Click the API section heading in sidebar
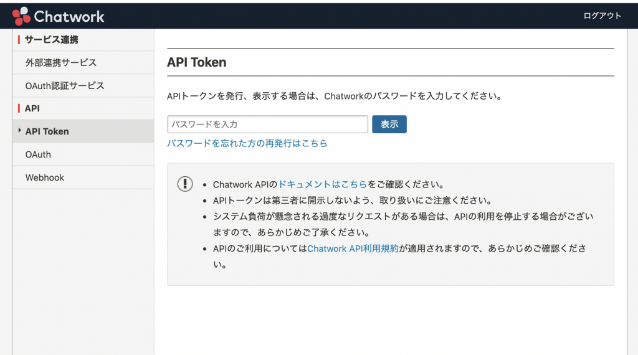The width and height of the screenshot is (638, 355). coord(32,108)
